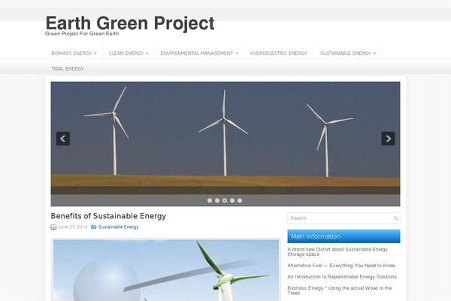
Task: Open the Clean Energy nav label
Action: tap(126, 53)
